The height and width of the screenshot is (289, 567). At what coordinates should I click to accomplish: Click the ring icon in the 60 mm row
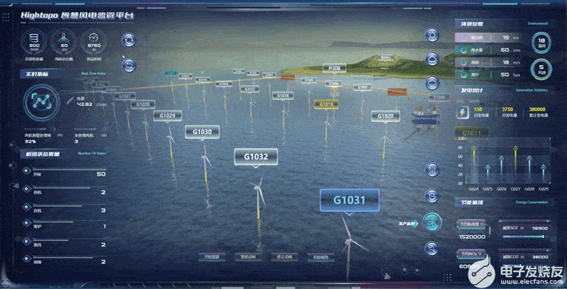[464, 50]
